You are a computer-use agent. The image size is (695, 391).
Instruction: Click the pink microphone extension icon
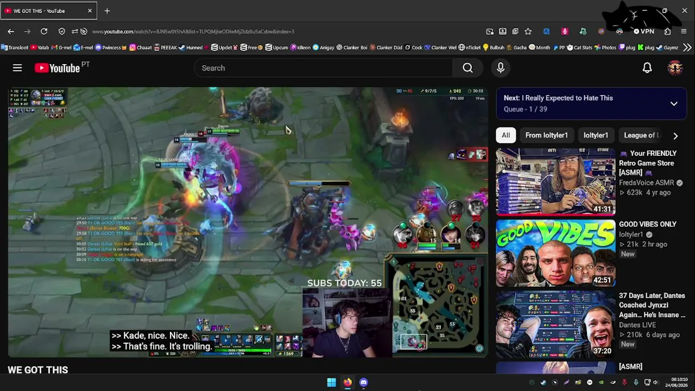[565, 31]
